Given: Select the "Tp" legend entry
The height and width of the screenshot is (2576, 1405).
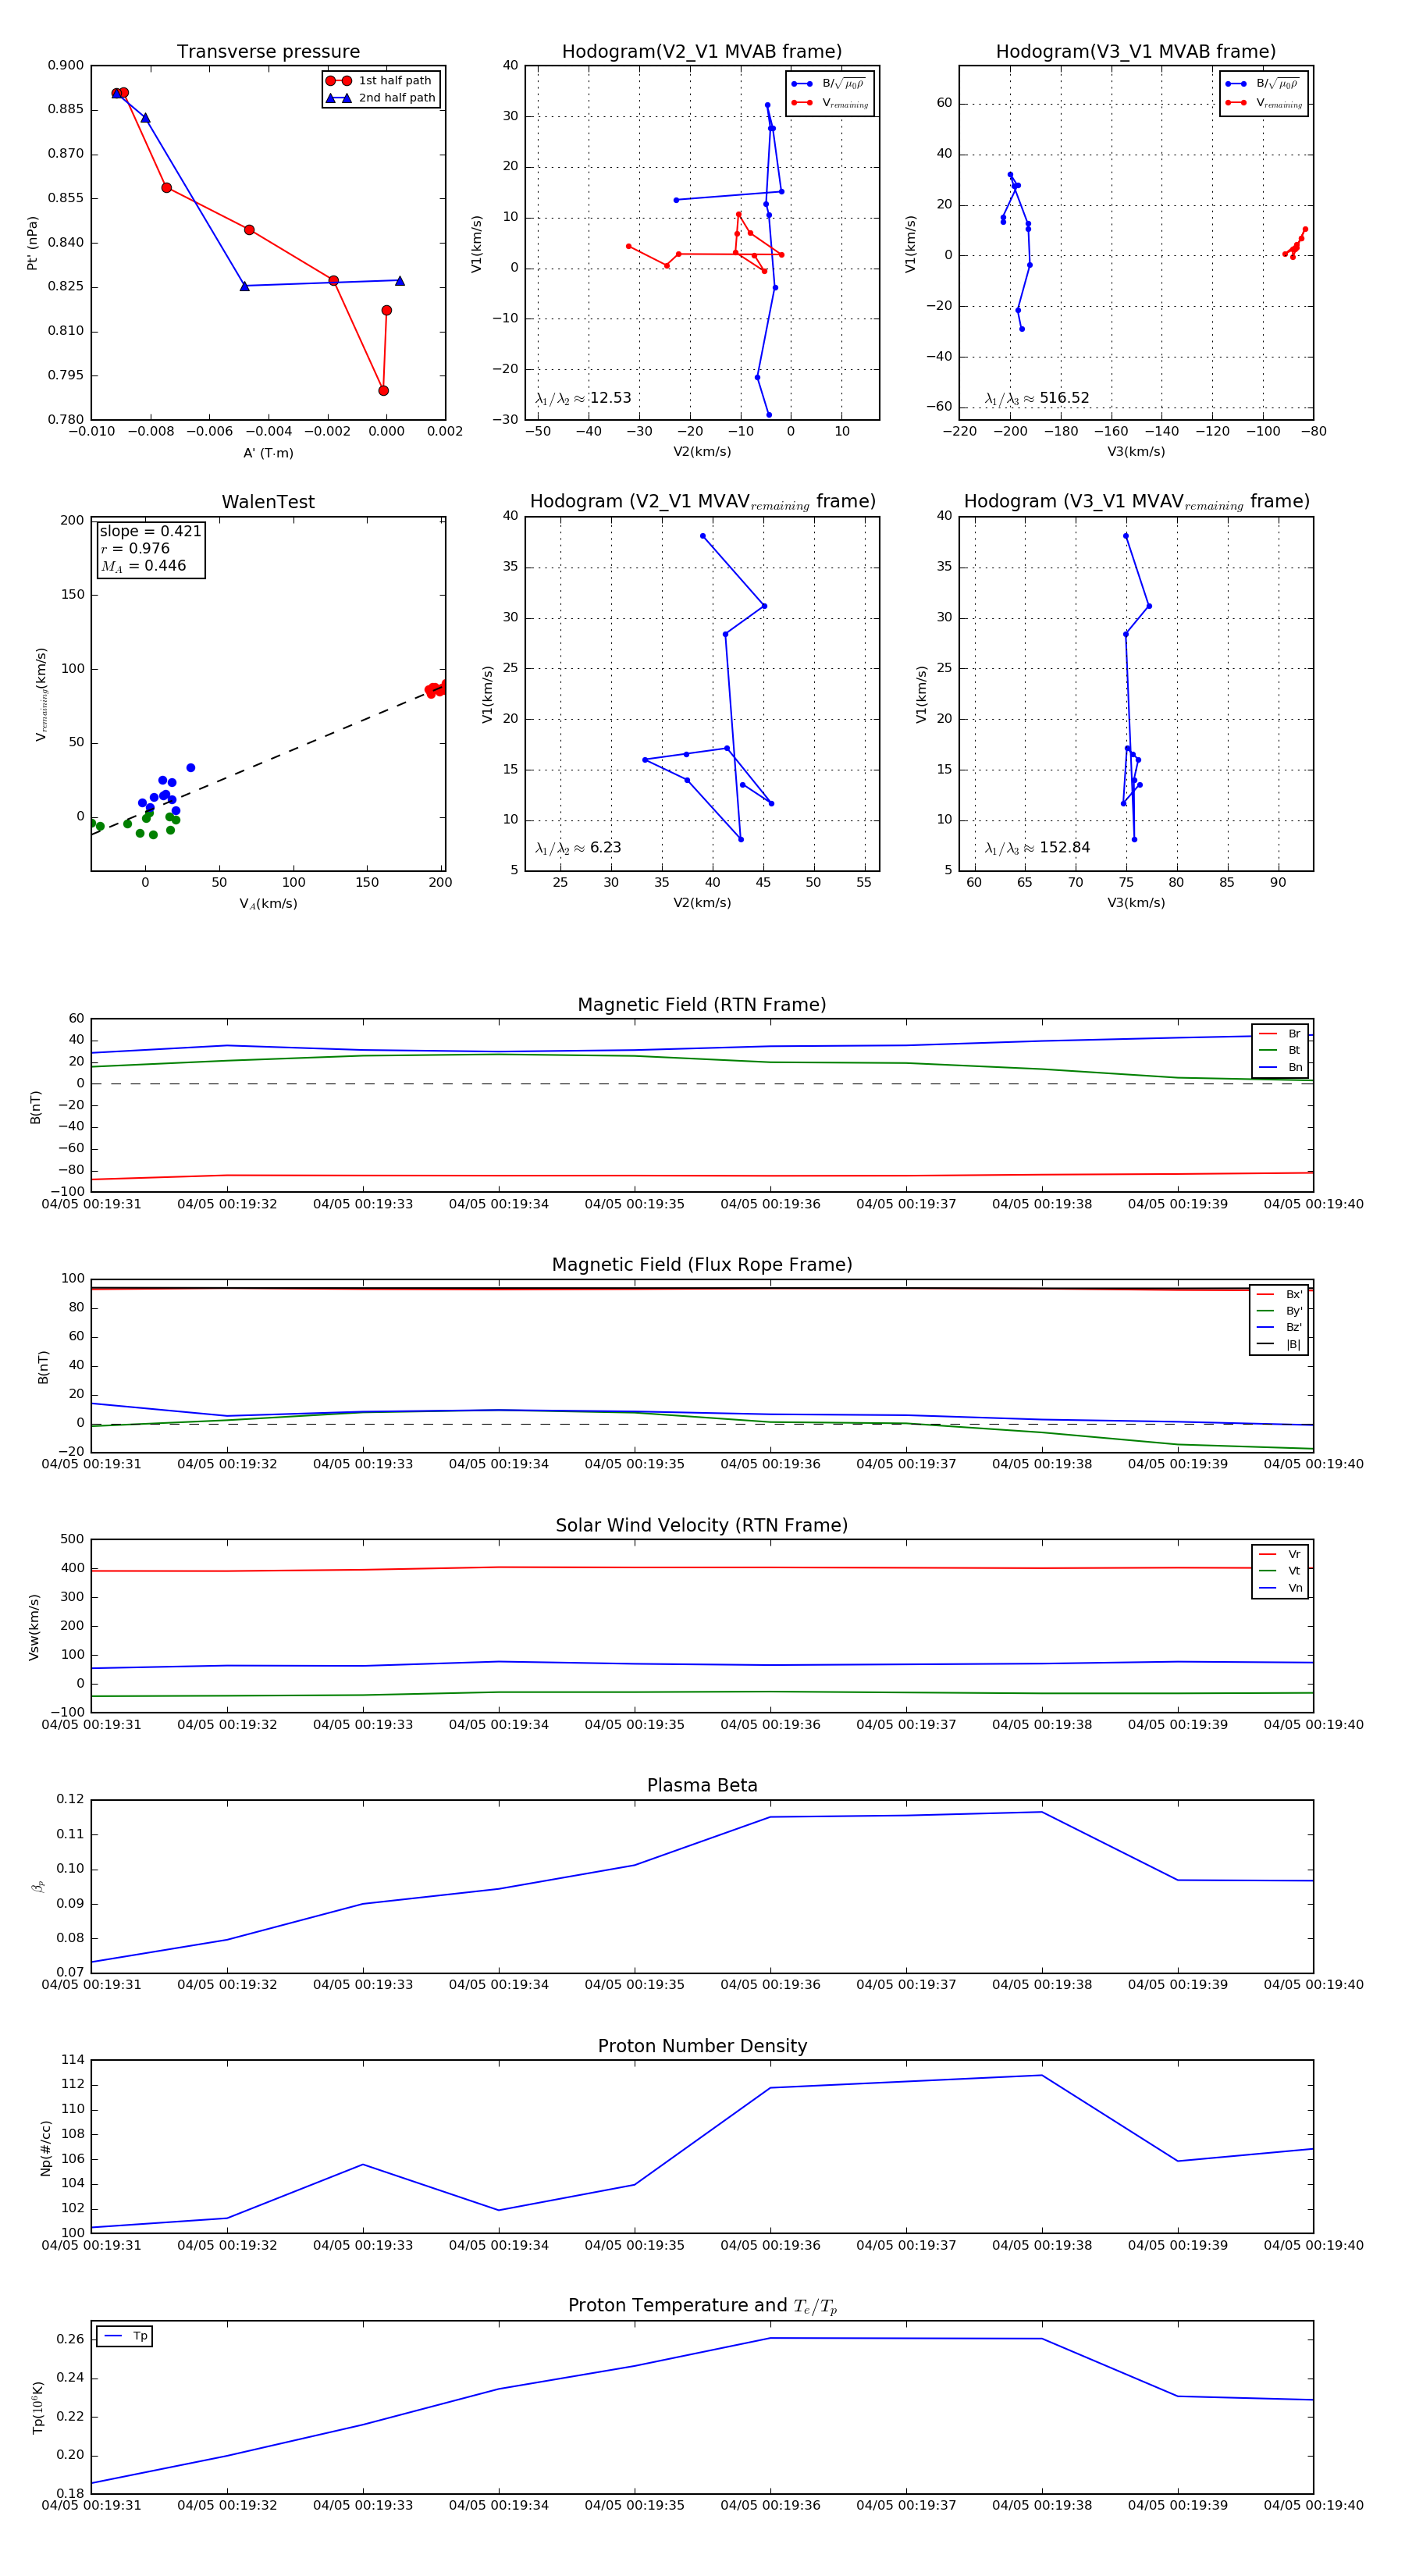Looking at the screenshot, I should 125,2336.
